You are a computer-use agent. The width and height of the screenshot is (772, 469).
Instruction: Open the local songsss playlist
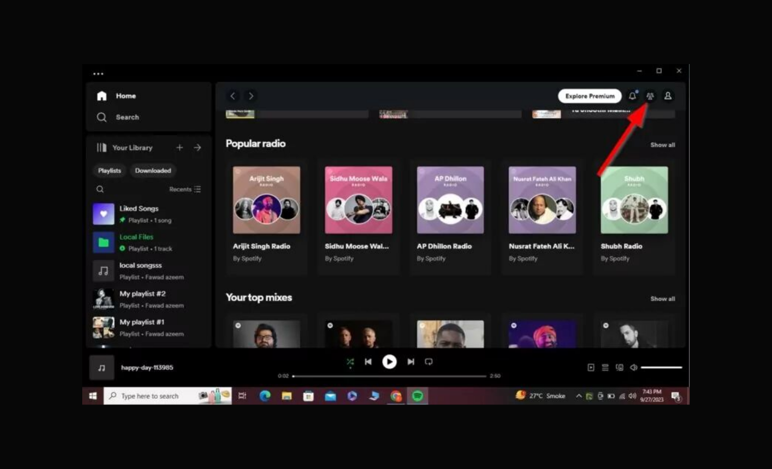[x=148, y=271]
